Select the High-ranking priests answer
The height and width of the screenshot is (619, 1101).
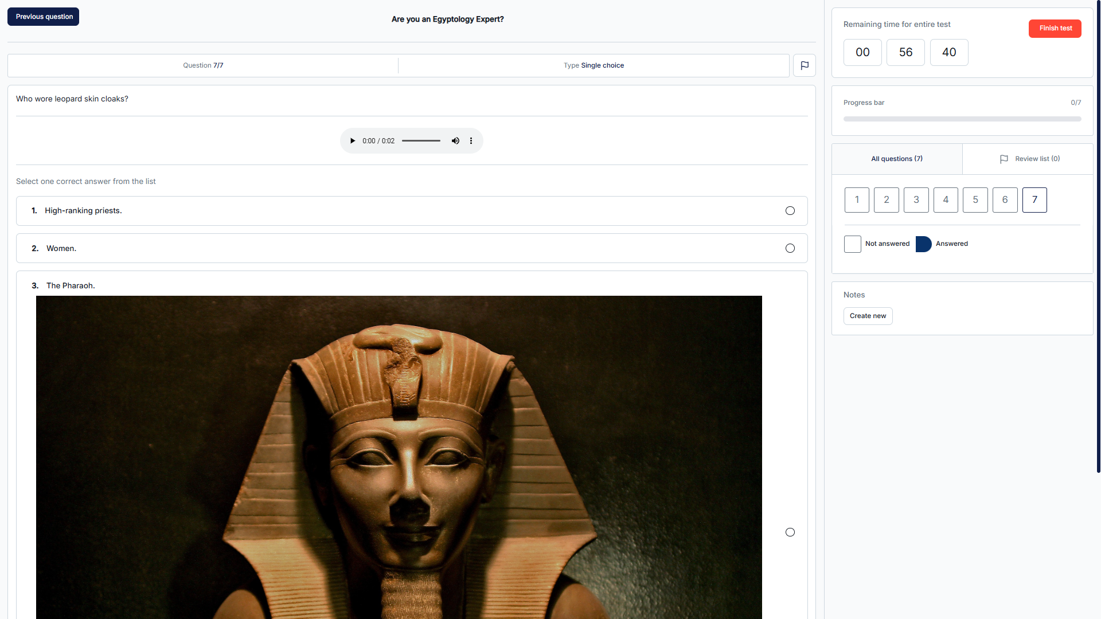(790, 211)
